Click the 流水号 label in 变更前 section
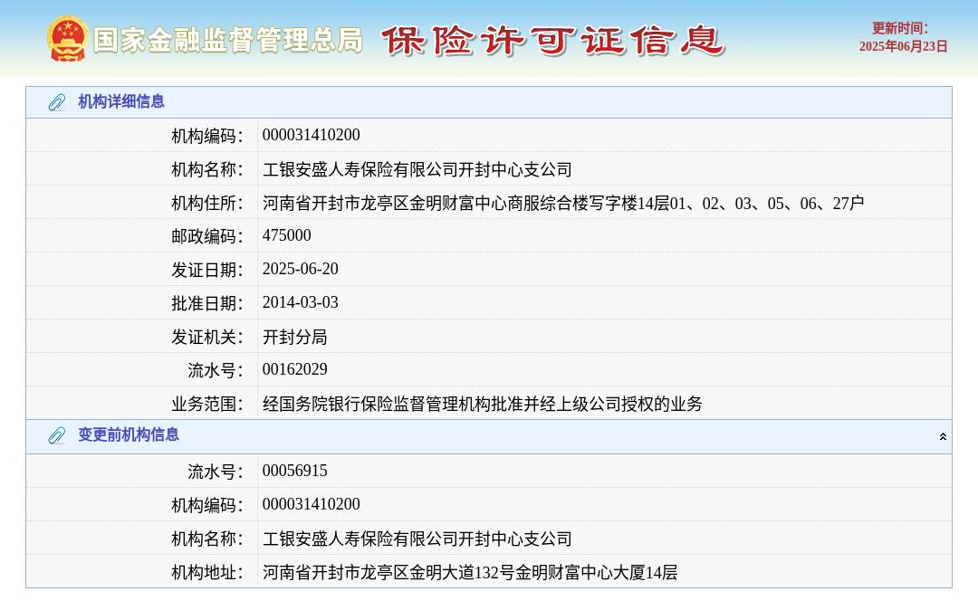978x601 pixels. [216, 472]
